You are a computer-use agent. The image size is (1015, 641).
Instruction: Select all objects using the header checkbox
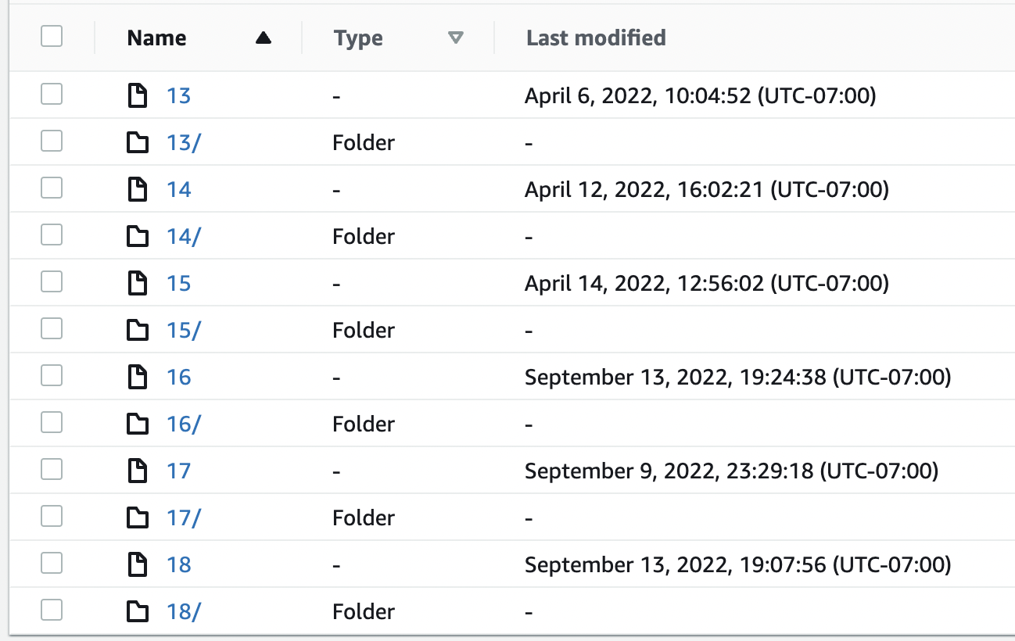(x=51, y=37)
